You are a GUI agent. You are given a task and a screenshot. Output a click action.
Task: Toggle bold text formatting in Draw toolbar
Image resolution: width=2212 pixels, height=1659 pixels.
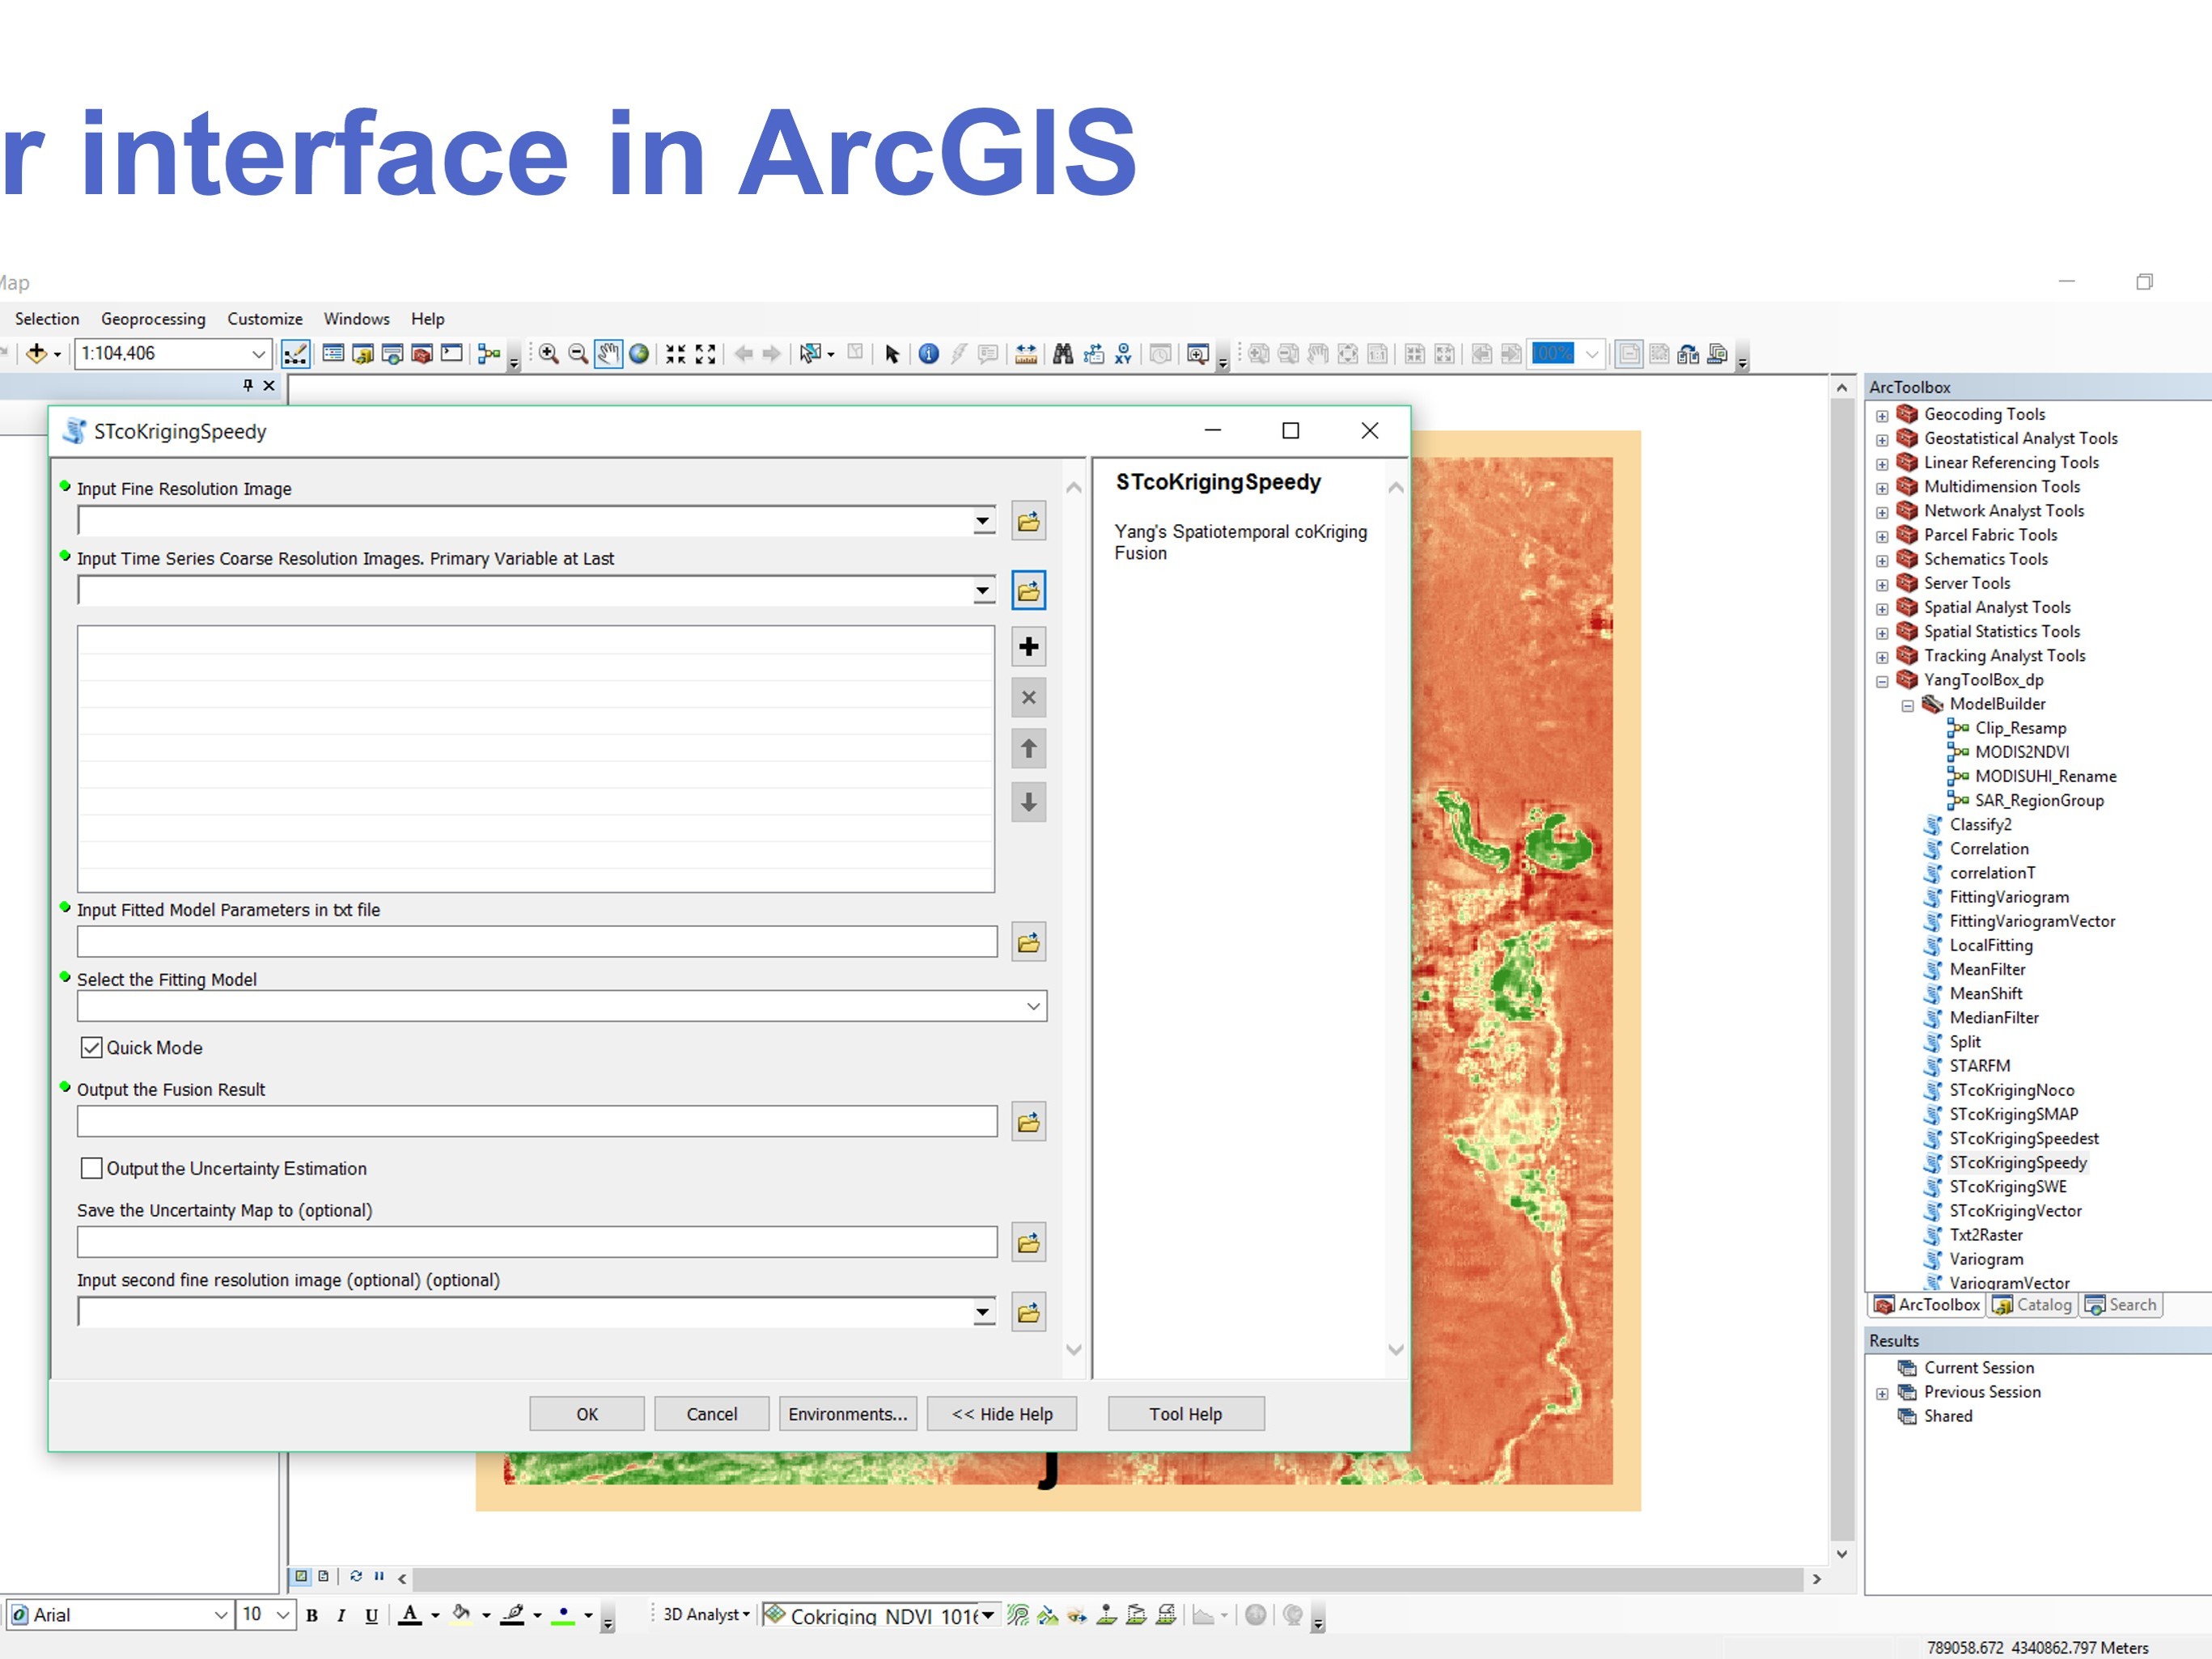coord(312,1615)
